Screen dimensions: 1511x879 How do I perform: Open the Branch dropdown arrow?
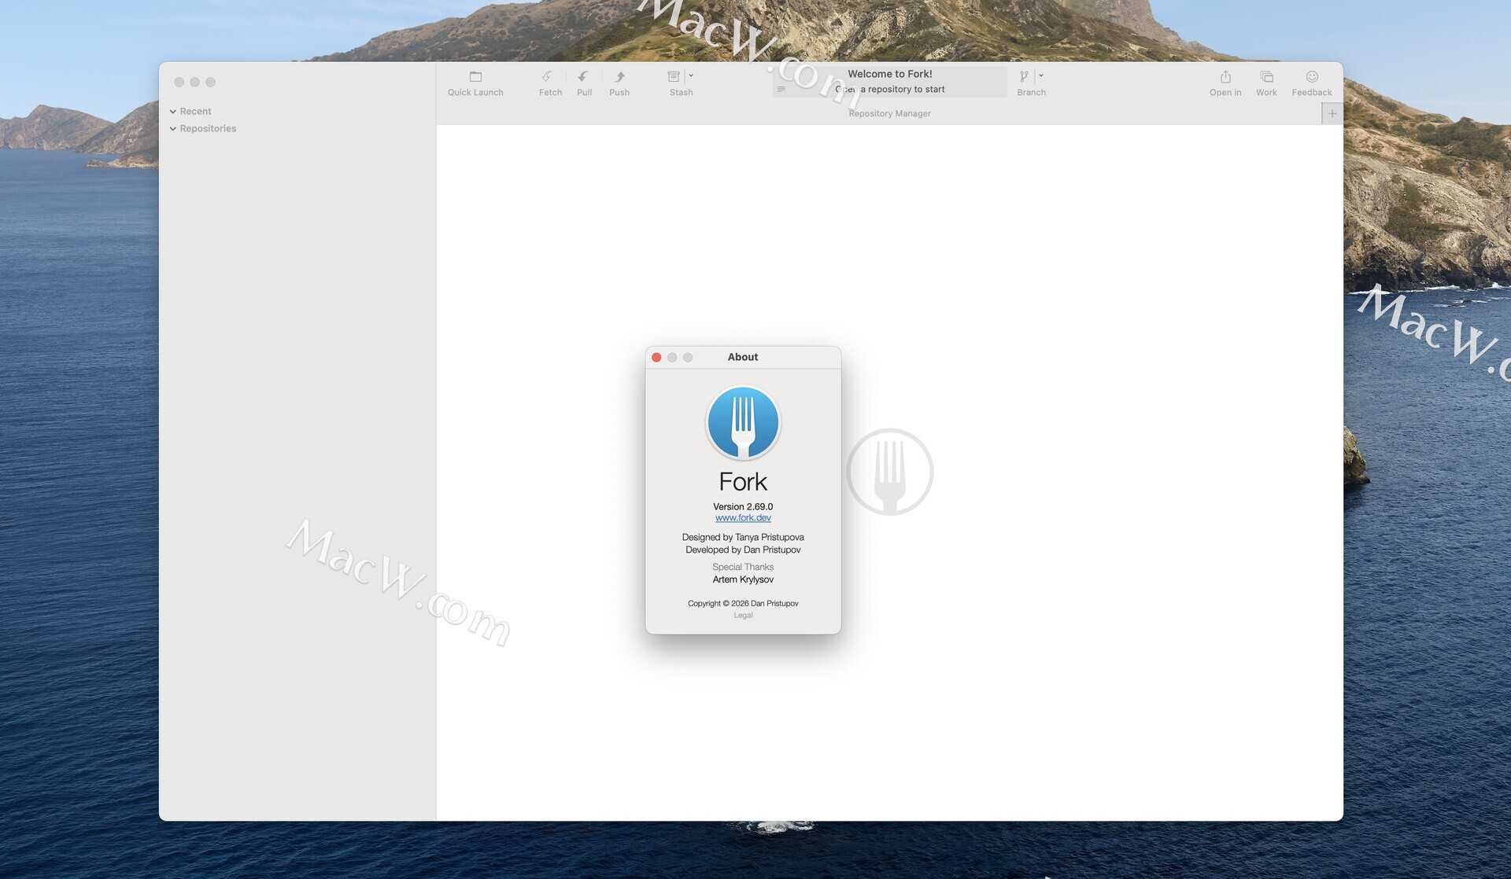[x=1041, y=76]
